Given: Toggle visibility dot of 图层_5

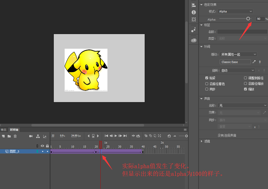Looking at the screenshot, I should 43,151.
